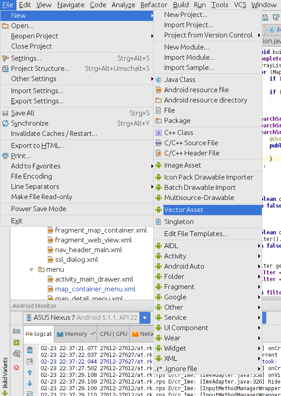The height and width of the screenshot is (396, 281).
Task: Click the blue down arrow in logcat
Action: (x=30, y=384)
